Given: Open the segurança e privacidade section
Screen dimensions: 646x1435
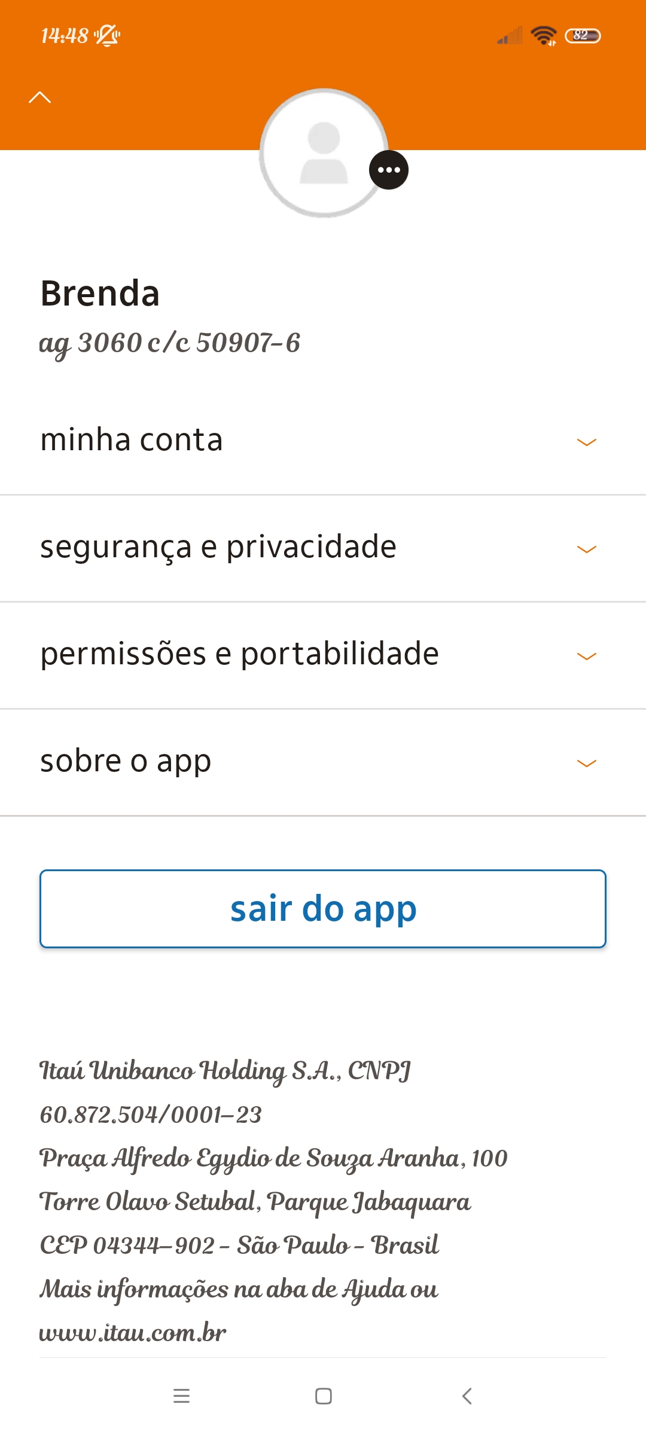Looking at the screenshot, I should [218, 547].
